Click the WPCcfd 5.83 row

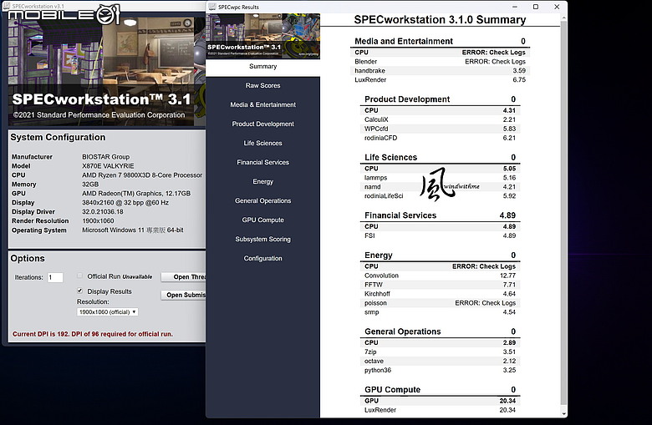tap(440, 129)
